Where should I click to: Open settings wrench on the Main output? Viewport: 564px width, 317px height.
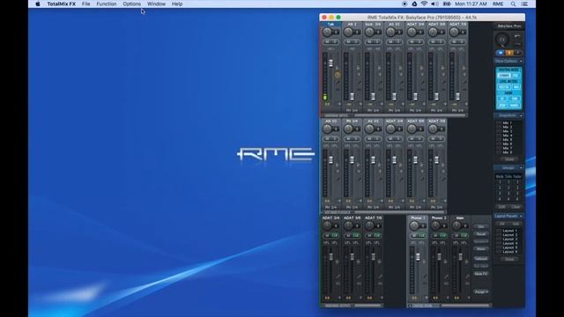[x=467, y=276]
